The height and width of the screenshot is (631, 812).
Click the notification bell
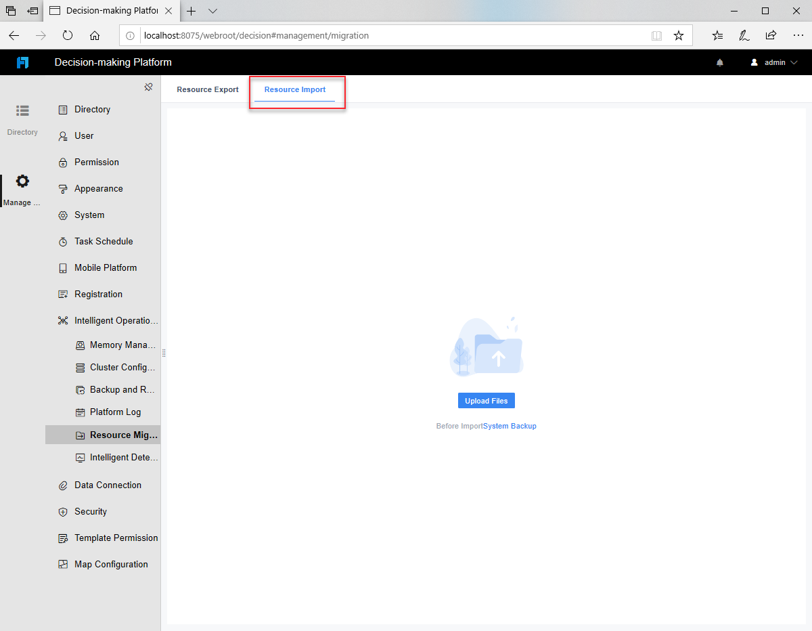click(x=719, y=62)
